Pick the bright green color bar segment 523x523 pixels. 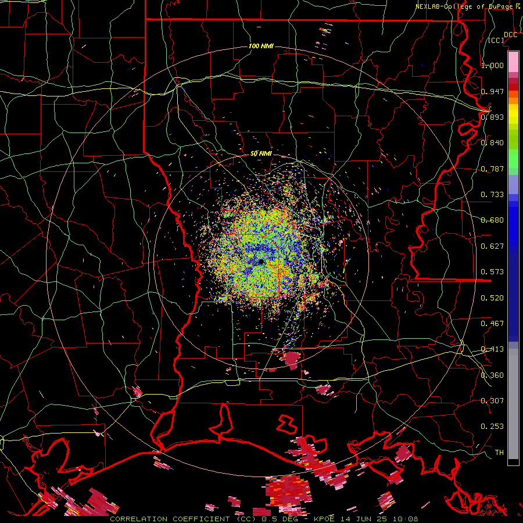513,157
